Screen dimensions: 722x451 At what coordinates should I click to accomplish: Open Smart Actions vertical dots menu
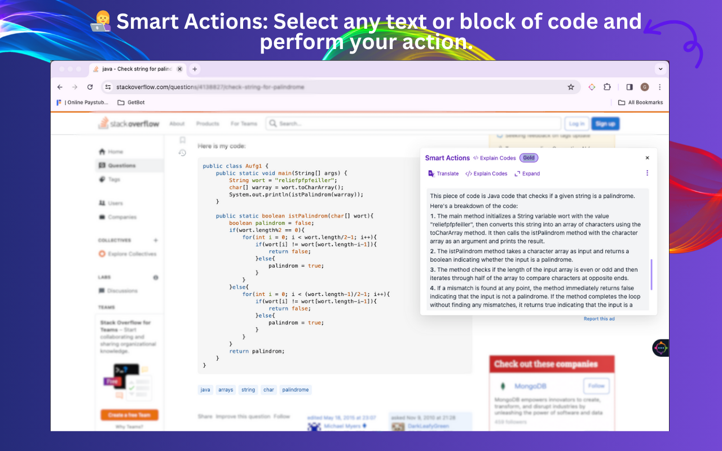tap(648, 173)
